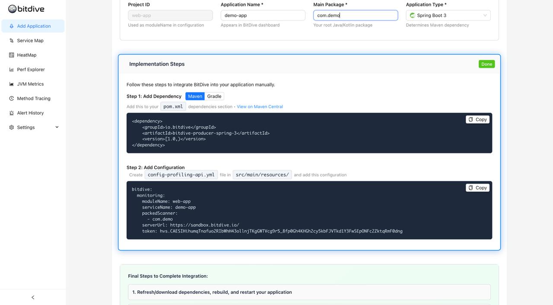Screen dimensions: 553x305
Task: Open View on Maven Central link
Action: click(x=260, y=107)
